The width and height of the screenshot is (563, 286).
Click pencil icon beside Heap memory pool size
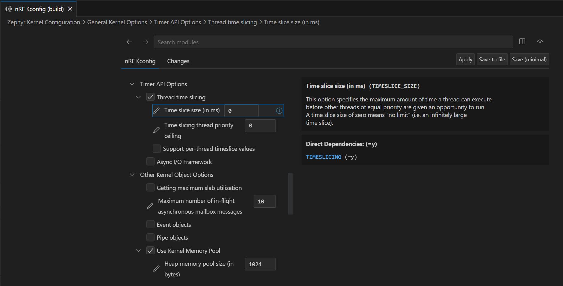tap(156, 269)
